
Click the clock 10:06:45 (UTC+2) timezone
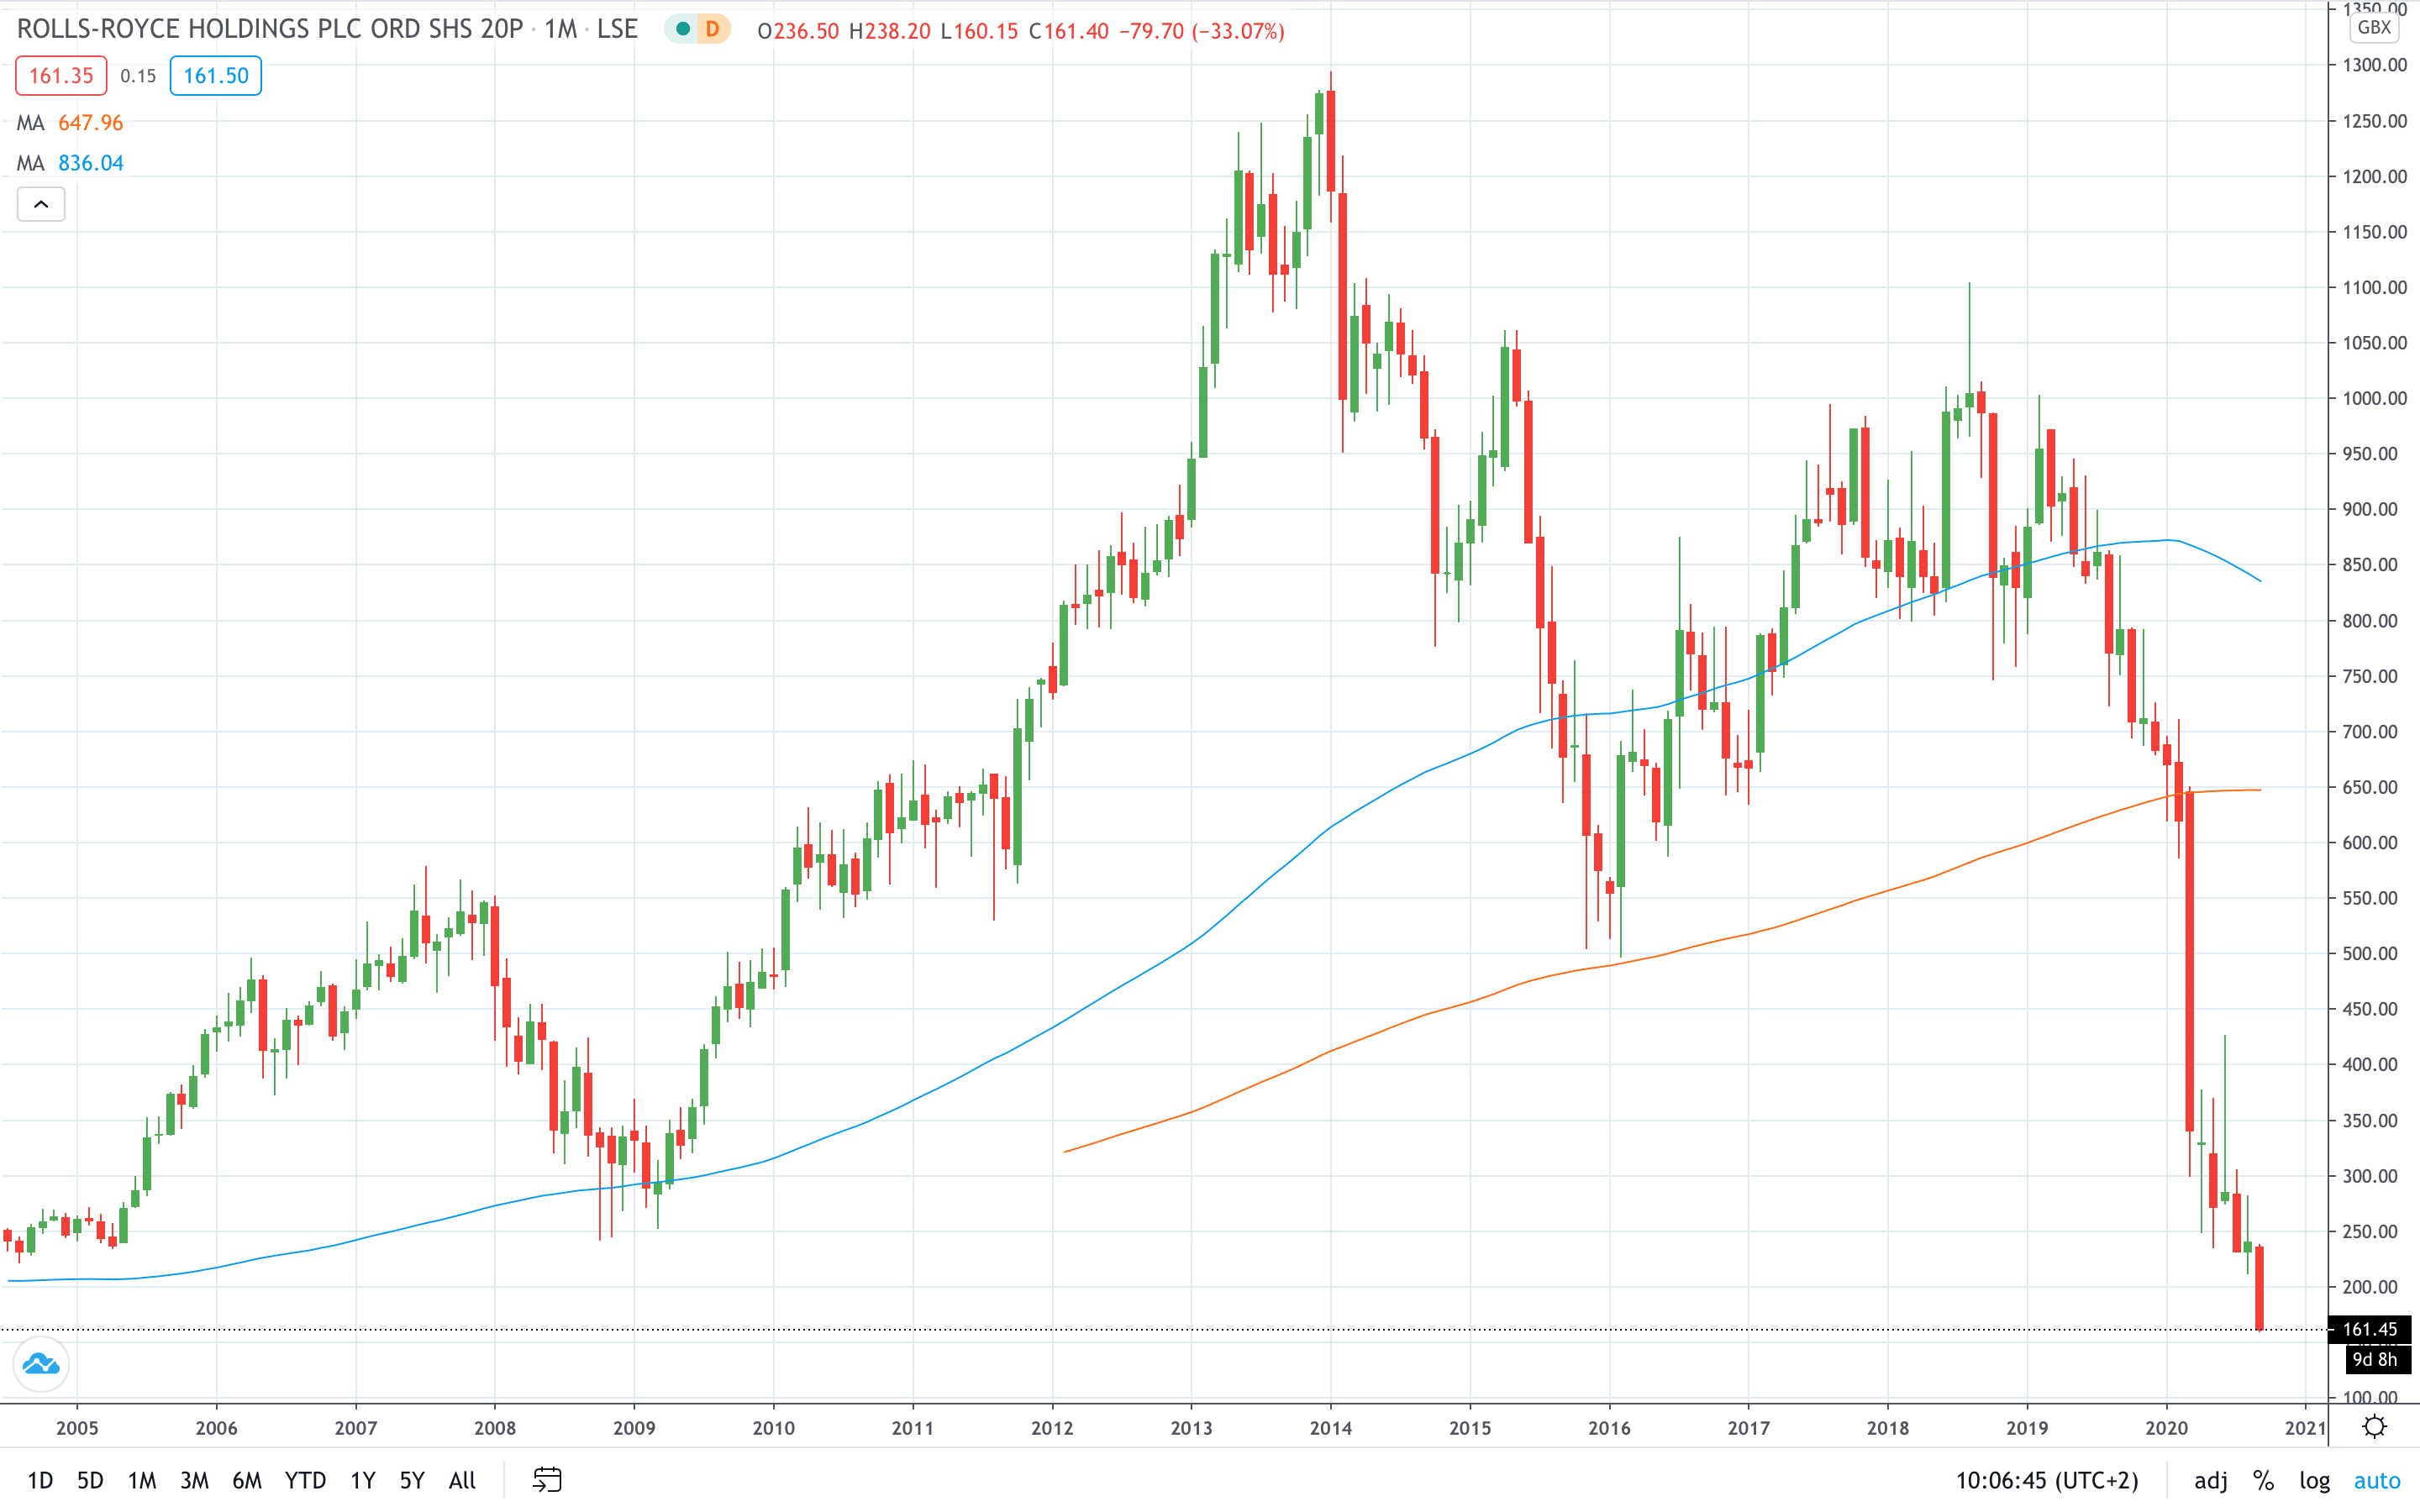pos(2046,1480)
